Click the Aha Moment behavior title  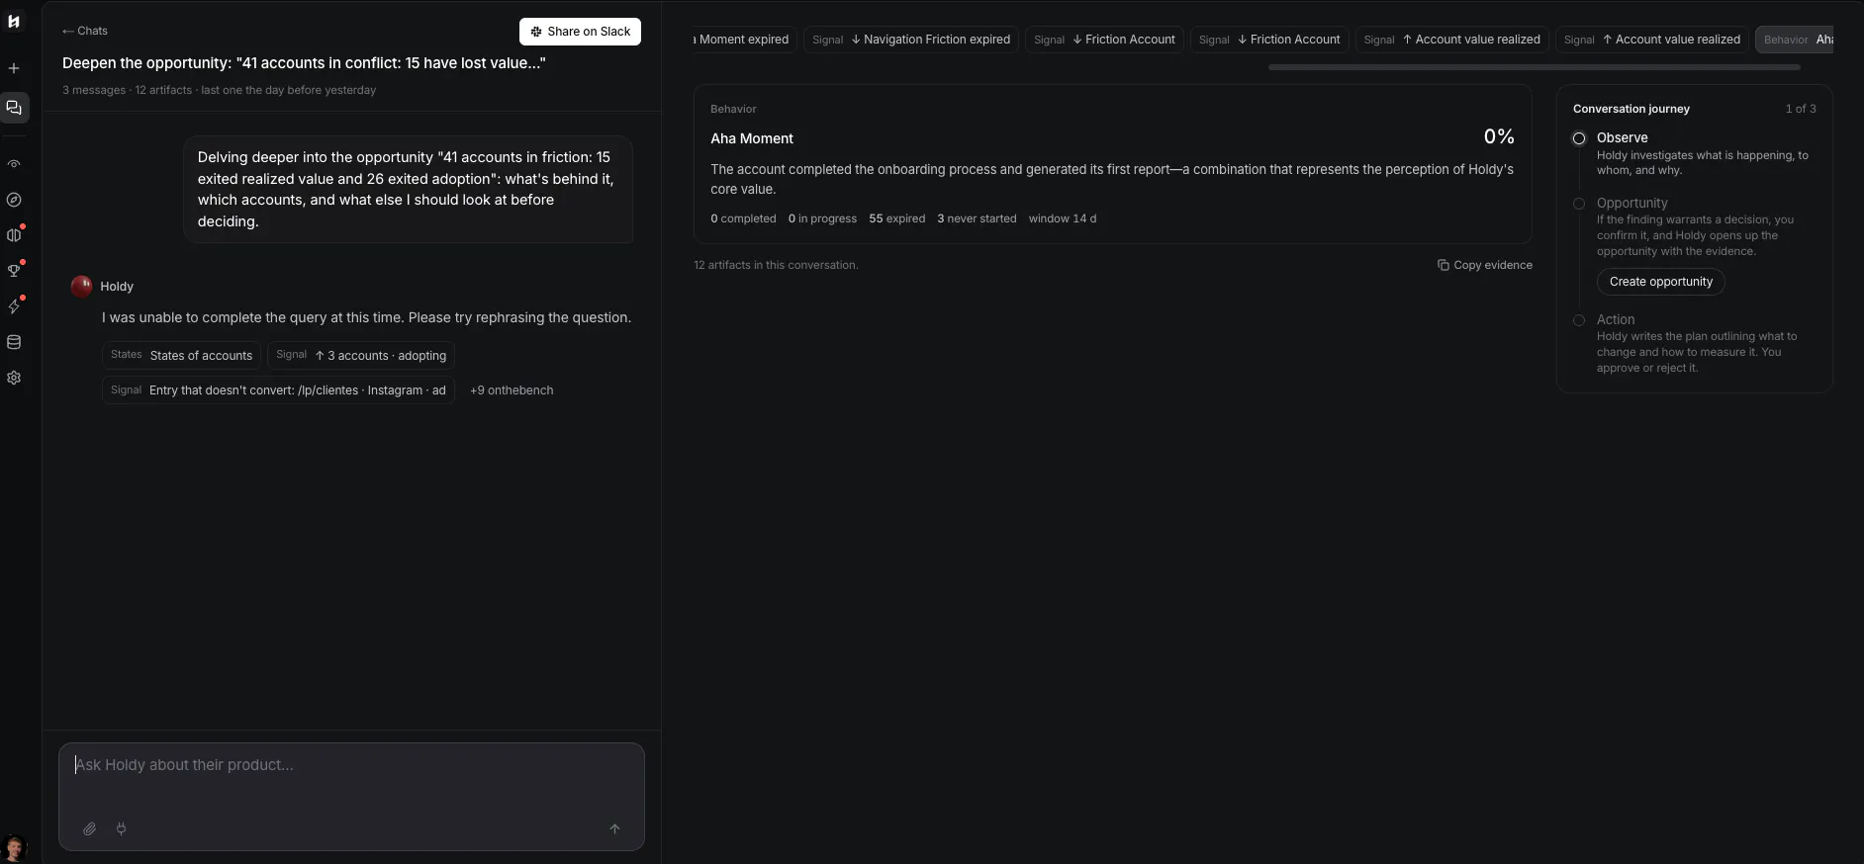tap(752, 138)
